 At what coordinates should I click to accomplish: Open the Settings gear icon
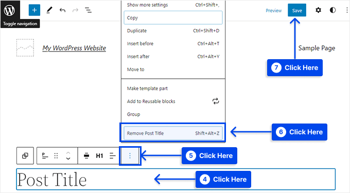318,10
